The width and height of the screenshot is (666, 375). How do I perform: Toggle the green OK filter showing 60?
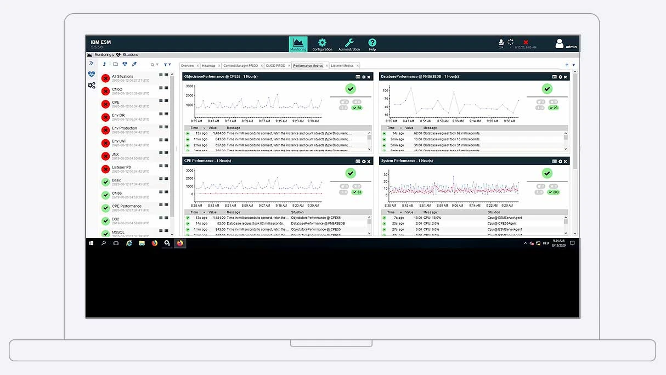click(357, 108)
